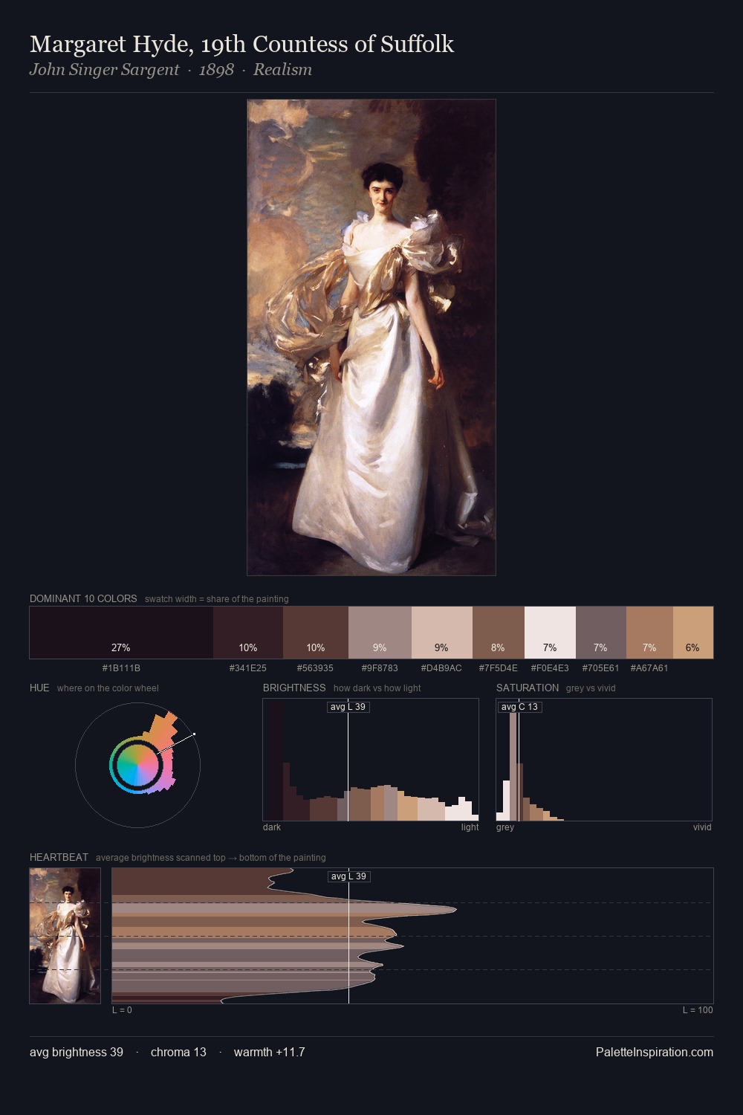
Task: Click the 'warmth +11.7' footer text
Action: coord(269,1052)
